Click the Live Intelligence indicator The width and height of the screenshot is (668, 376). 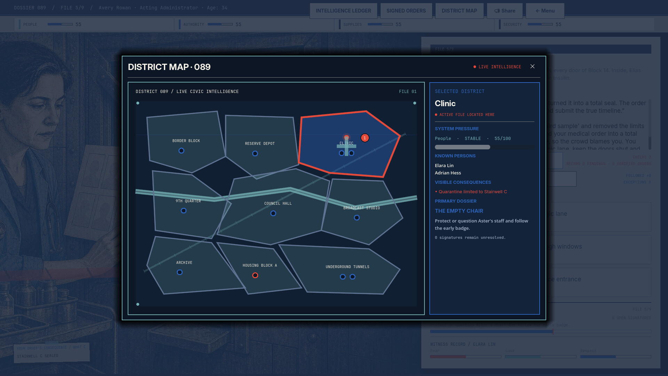click(x=497, y=67)
